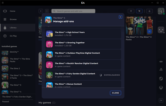The image size is (166, 106).
Task: Click the Fairy Garden pack icon
Action: [x=50, y=75]
